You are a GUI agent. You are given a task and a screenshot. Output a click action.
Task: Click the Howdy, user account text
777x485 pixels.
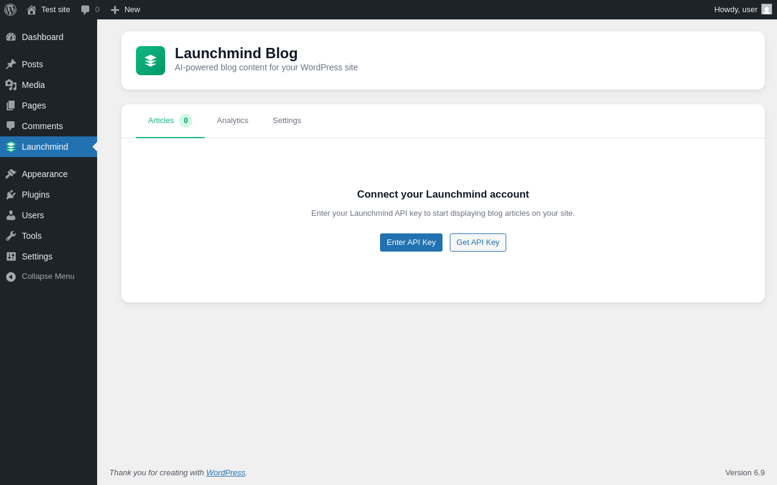point(736,10)
